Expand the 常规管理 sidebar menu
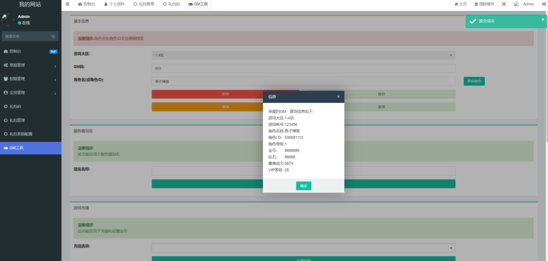Viewport: 548px width, 261px height. [x=31, y=65]
